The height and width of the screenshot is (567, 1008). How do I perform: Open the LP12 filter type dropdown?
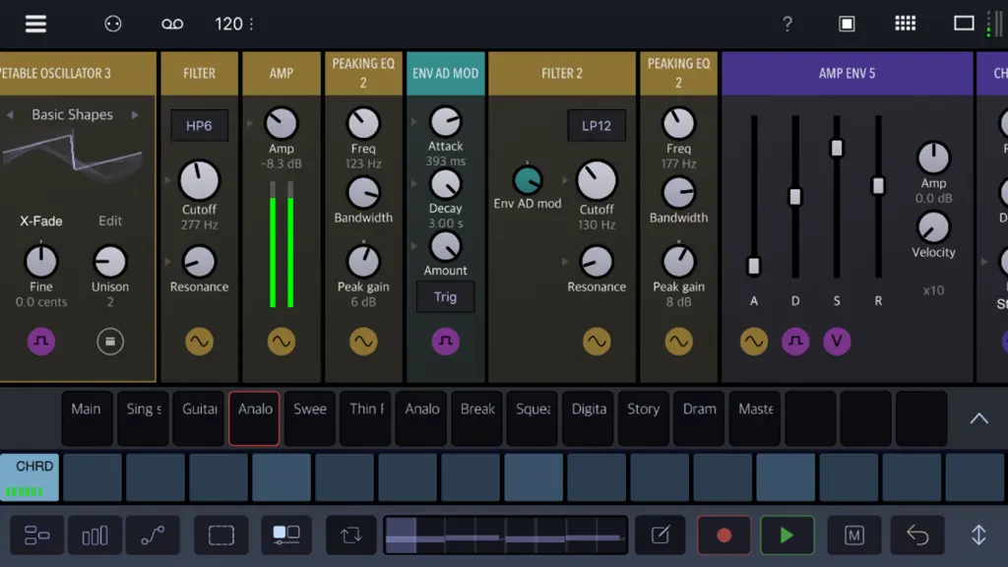(596, 125)
